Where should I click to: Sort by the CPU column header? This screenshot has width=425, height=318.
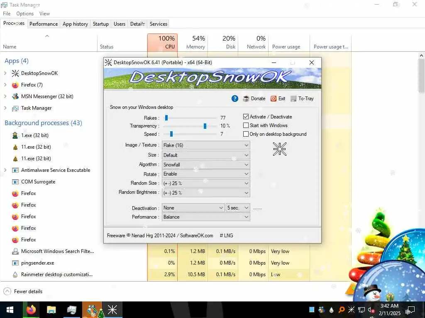163,43
